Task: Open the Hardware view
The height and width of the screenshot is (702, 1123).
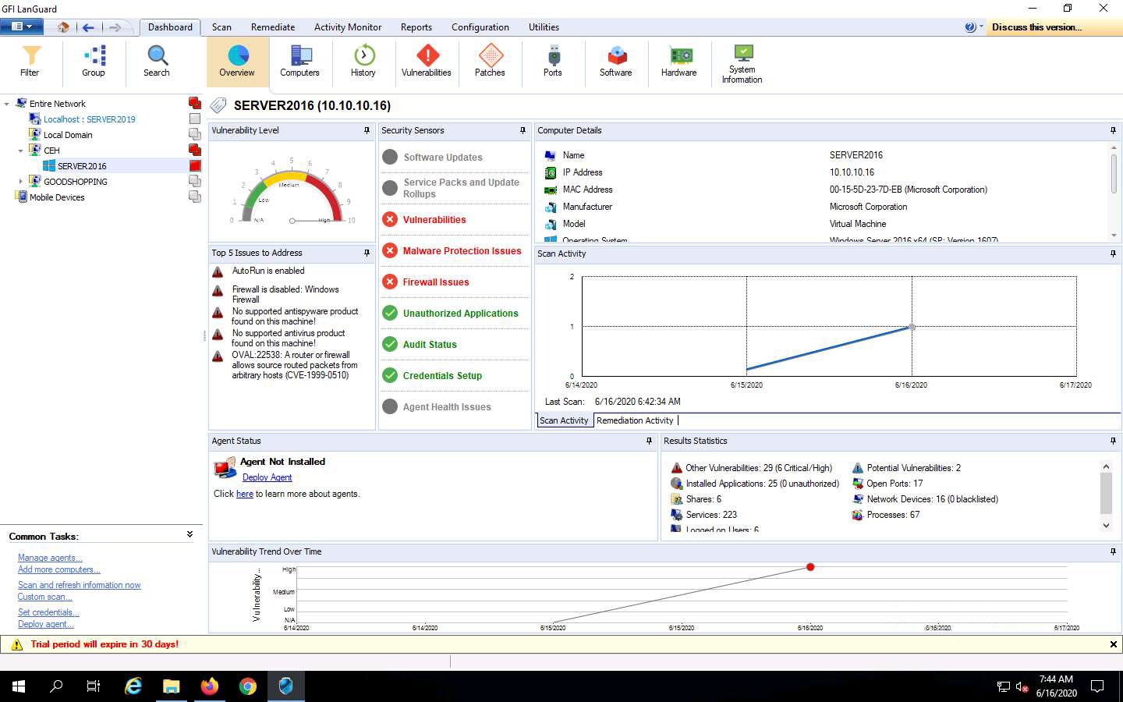Action: 679,61
